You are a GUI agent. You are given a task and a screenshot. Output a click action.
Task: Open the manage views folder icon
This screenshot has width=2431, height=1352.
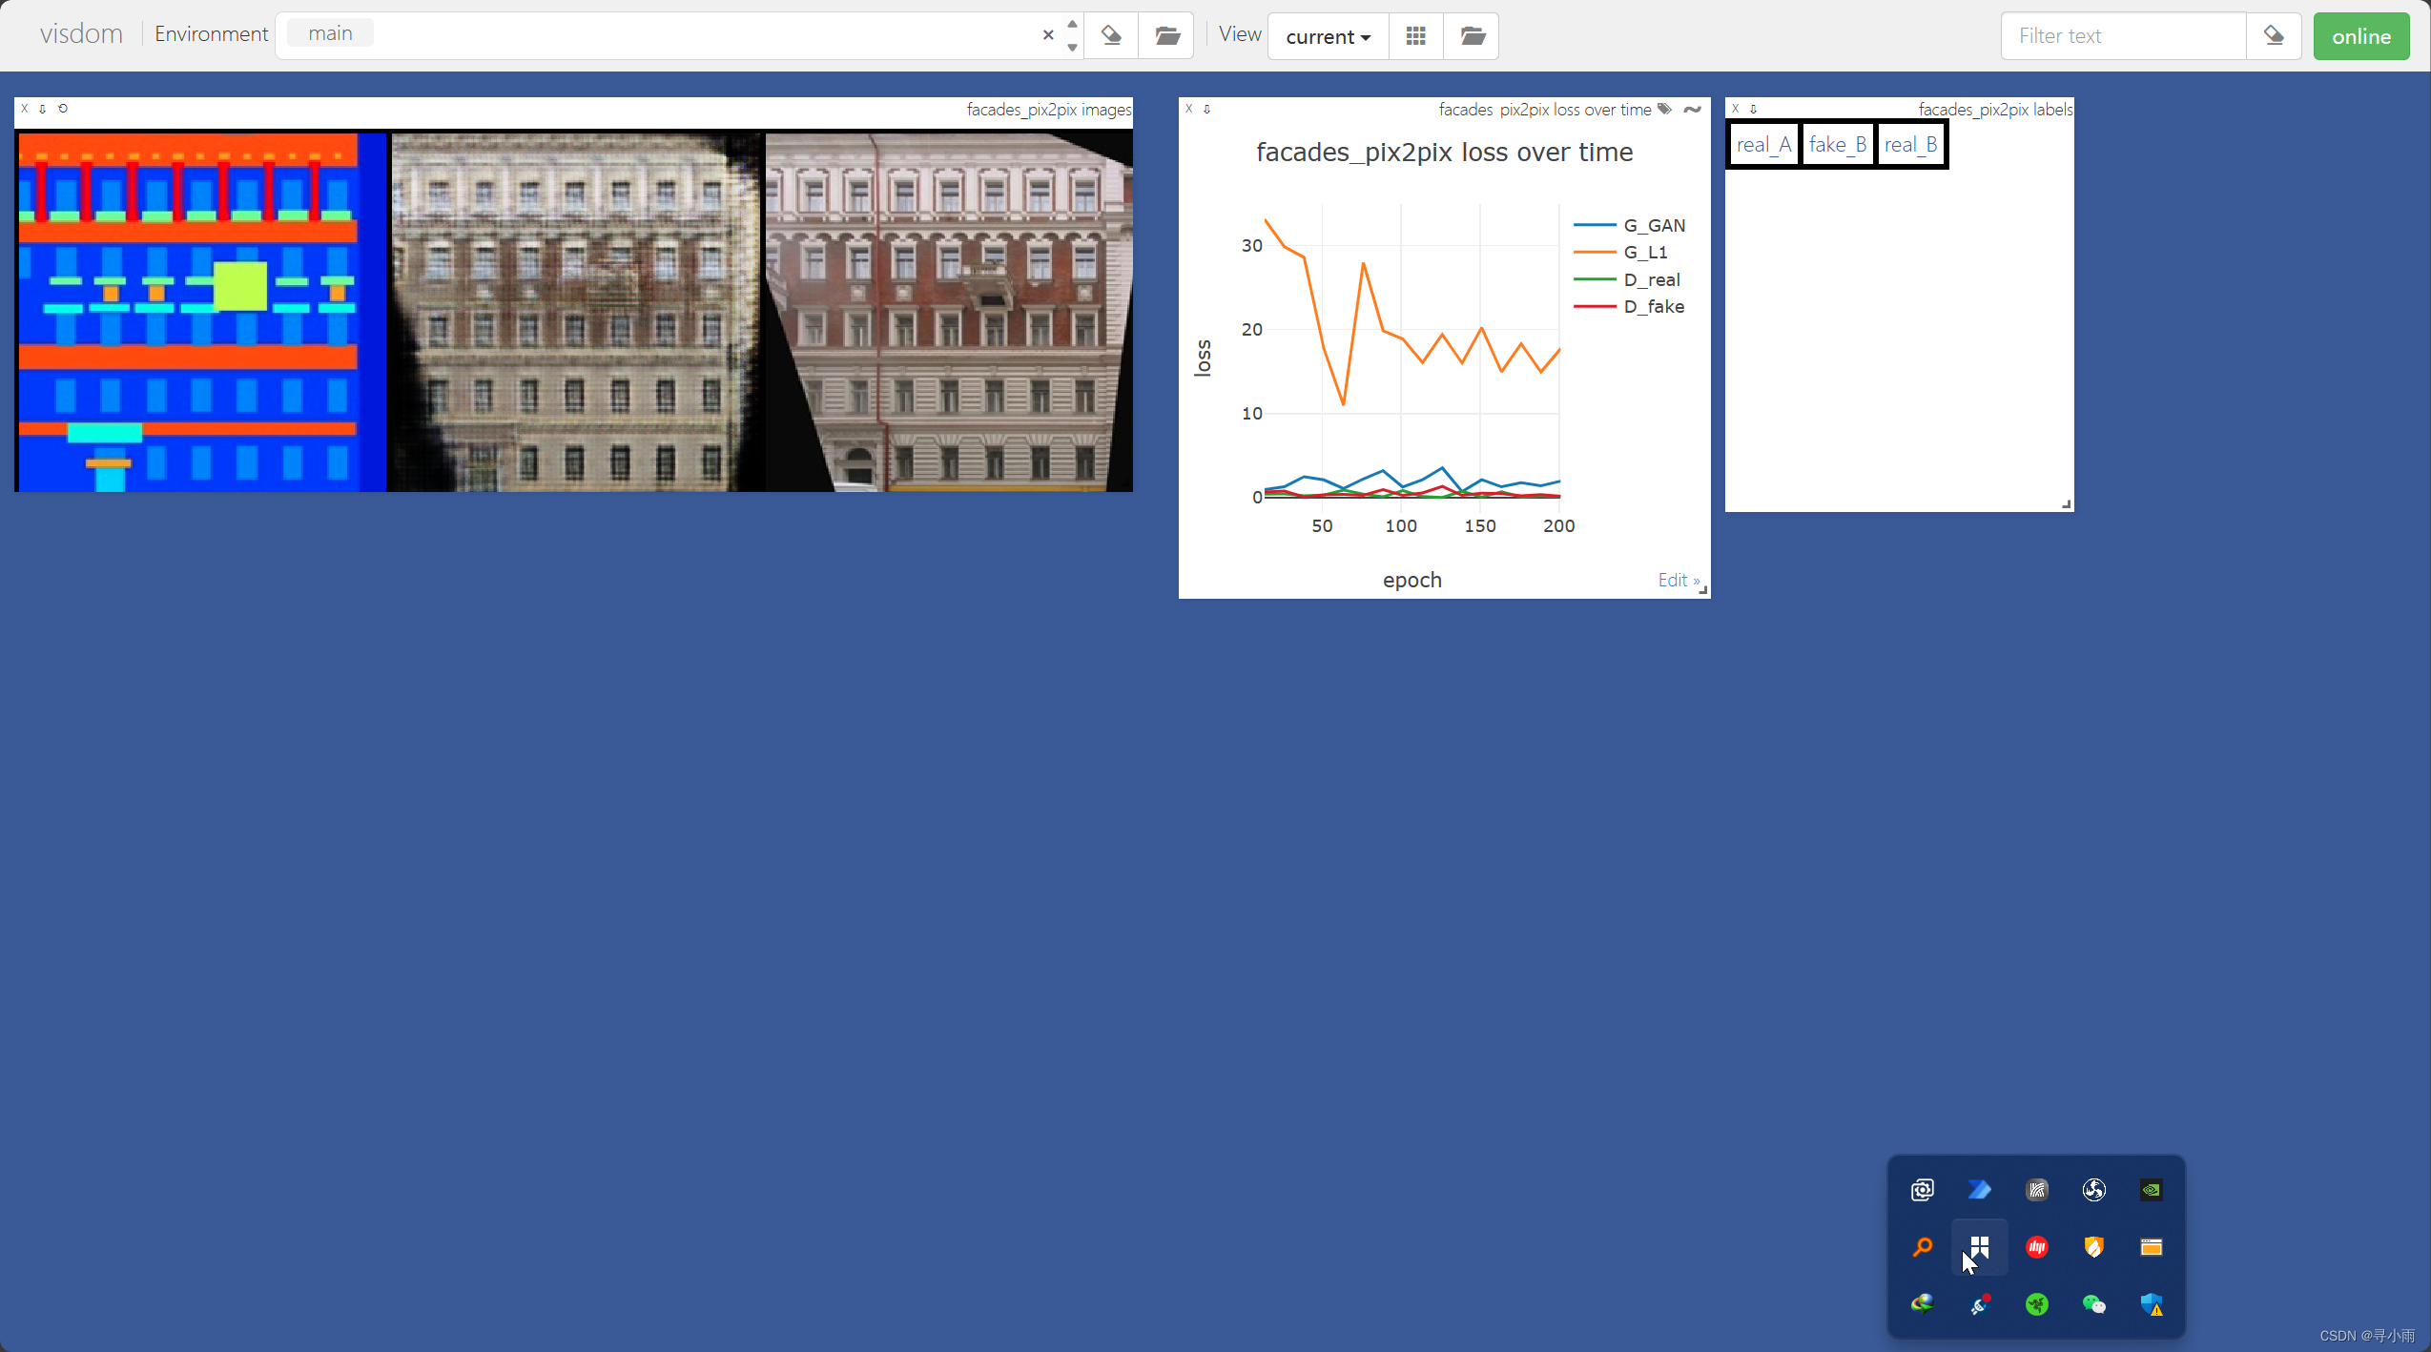[1472, 36]
